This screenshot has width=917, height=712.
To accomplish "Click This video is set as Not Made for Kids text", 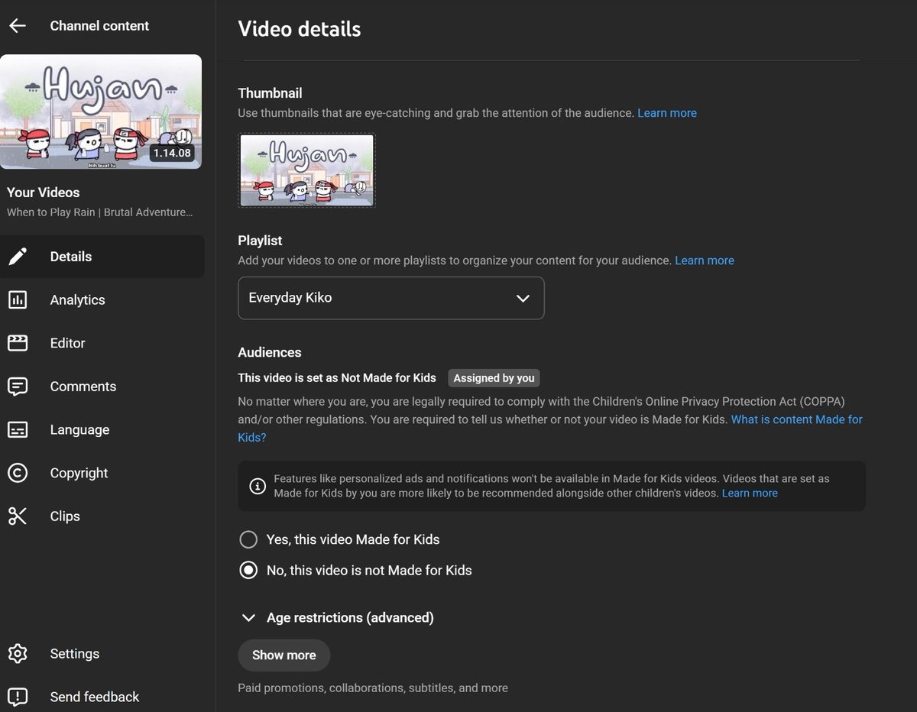I will [x=337, y=378].
